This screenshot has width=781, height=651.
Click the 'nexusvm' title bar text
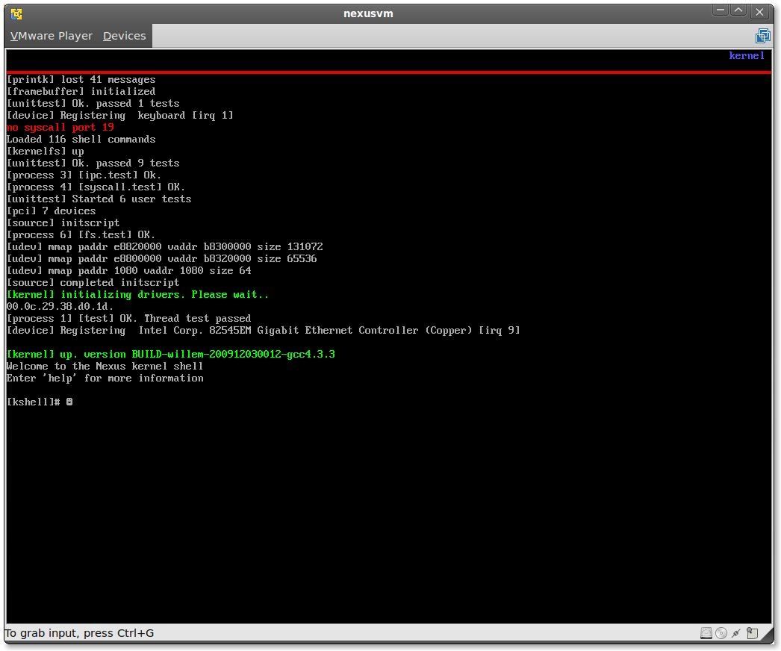click(368, 13)
